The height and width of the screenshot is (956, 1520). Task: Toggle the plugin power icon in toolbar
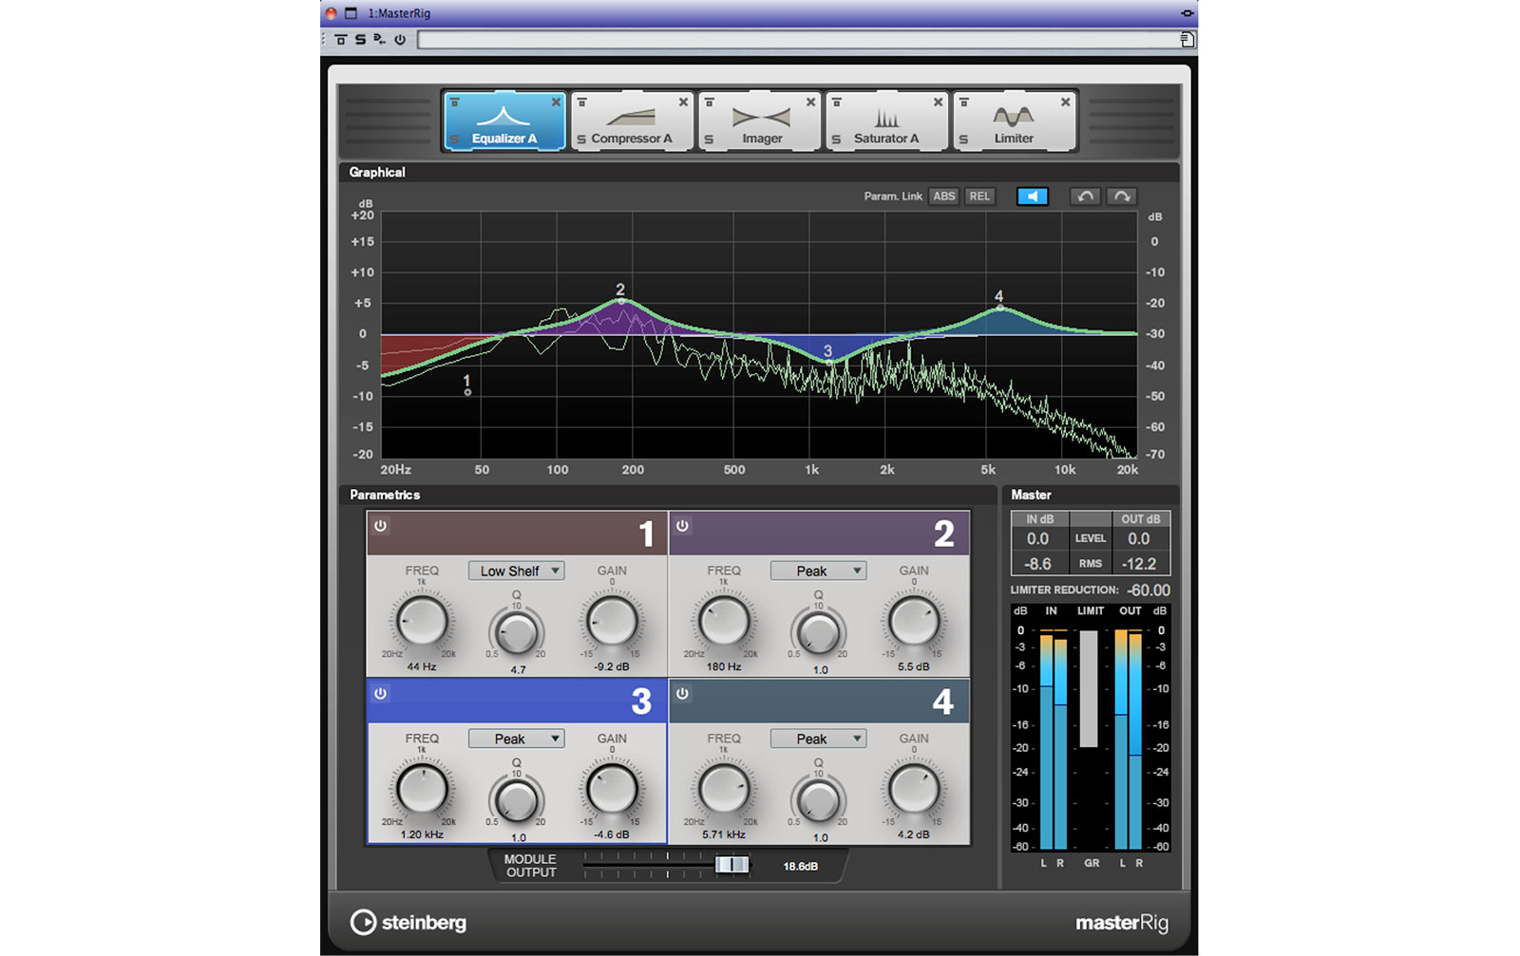[x=400, y=40]
